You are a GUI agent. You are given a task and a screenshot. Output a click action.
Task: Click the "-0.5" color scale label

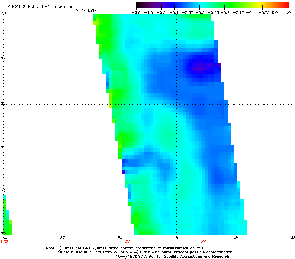pyautogui.click(x=161, y=13)
